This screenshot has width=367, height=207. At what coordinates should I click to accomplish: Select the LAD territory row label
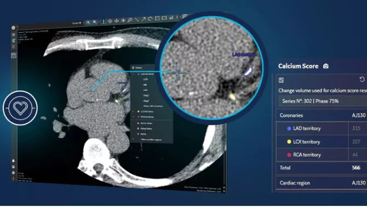tap(307, 128)
